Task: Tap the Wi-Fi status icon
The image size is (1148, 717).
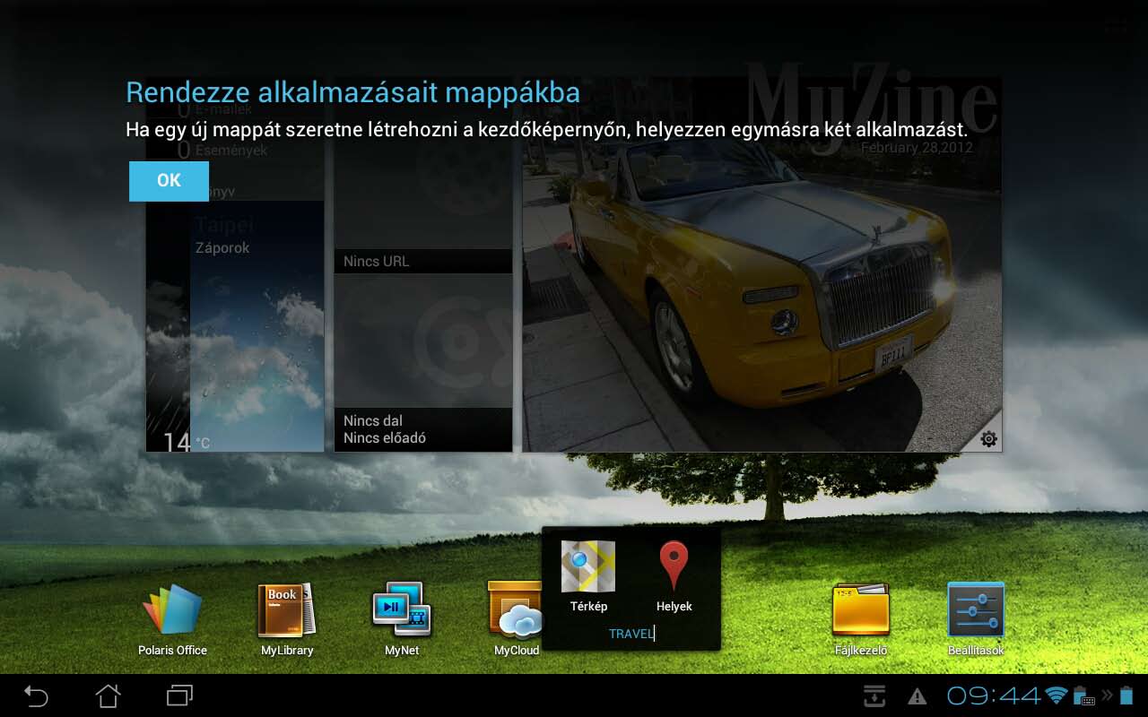Action: pos(1057,695)
